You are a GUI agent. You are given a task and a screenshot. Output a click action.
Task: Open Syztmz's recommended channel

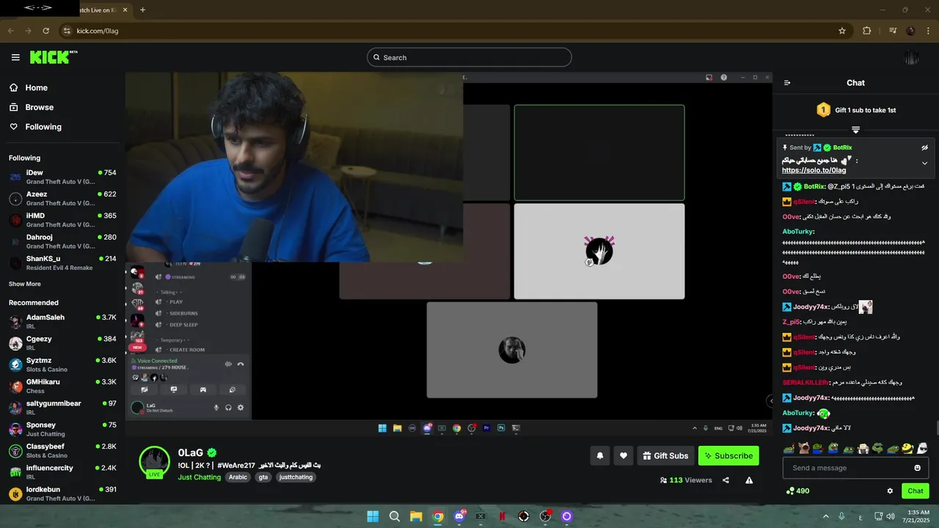click(62, 364)
